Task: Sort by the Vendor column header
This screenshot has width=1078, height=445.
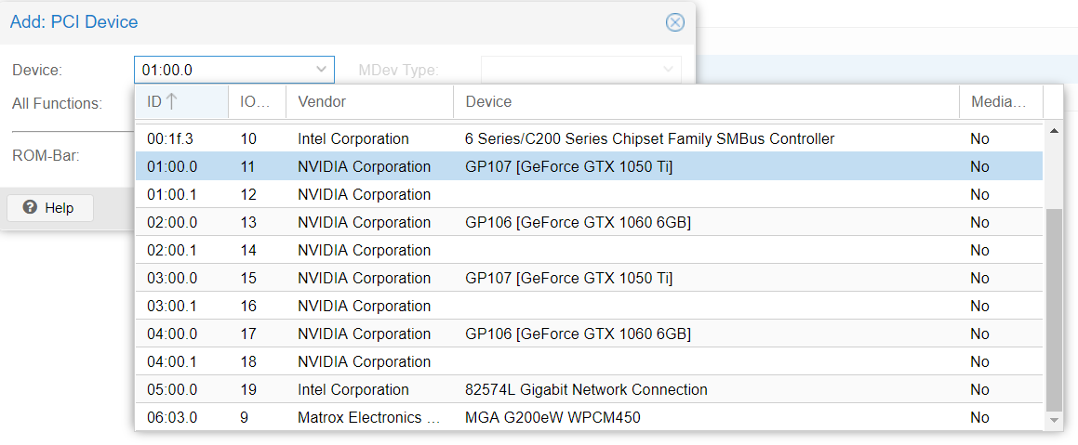Action: click(x=369, y=101)
